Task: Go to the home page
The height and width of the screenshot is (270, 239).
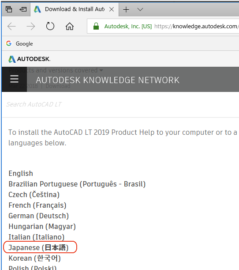Action: click(70, 27)
